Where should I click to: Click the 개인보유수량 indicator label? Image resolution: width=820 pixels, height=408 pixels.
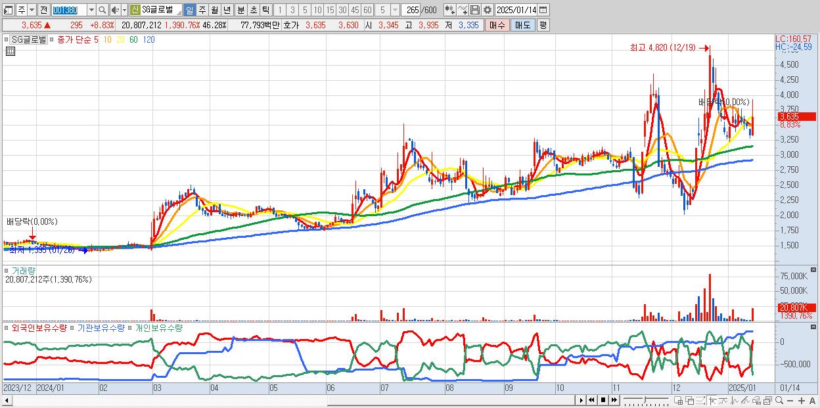click(158, 327)
